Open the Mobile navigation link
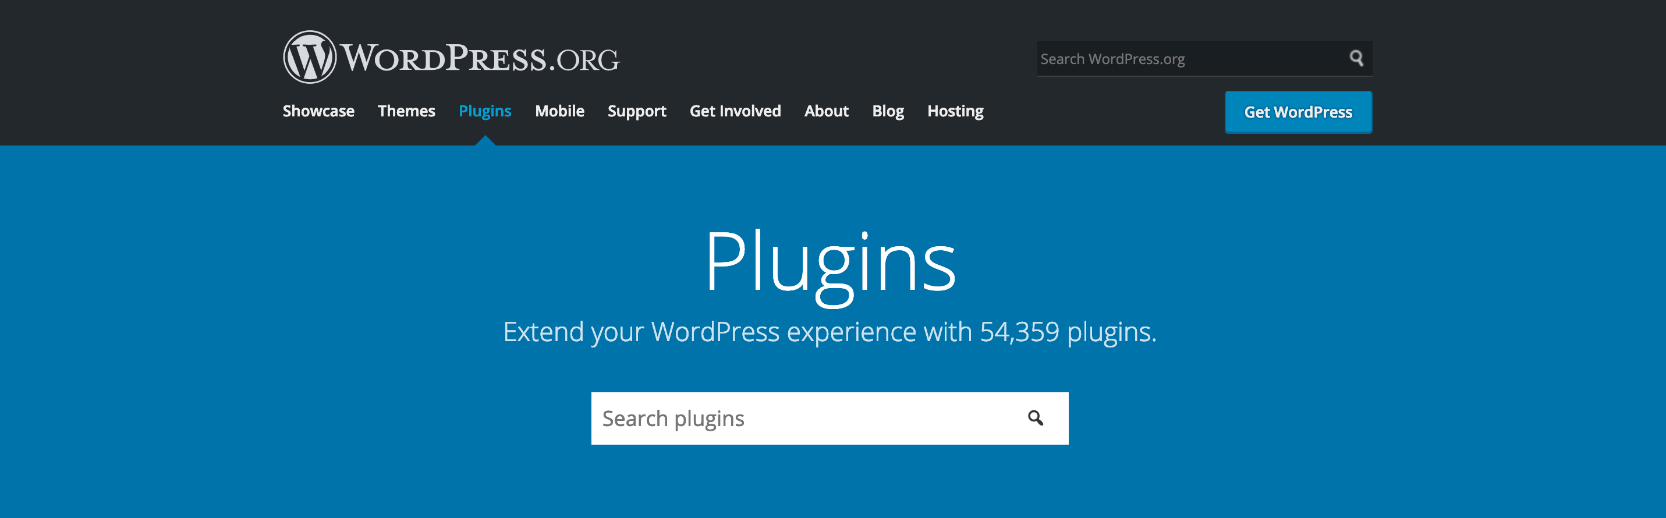1666x518 pixels. point(559,111)
